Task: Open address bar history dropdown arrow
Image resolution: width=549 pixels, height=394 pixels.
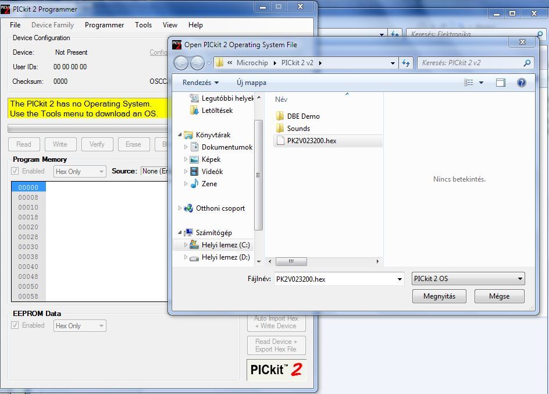Action: pyautogui.click(x=393, y=63)
